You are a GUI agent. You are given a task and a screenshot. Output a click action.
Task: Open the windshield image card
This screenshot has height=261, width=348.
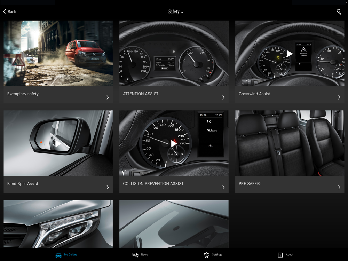pos(174,224)
